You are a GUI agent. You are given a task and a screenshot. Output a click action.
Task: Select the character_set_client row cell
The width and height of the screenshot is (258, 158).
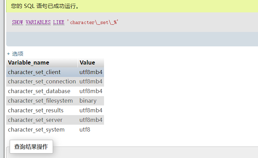point(34,72)
